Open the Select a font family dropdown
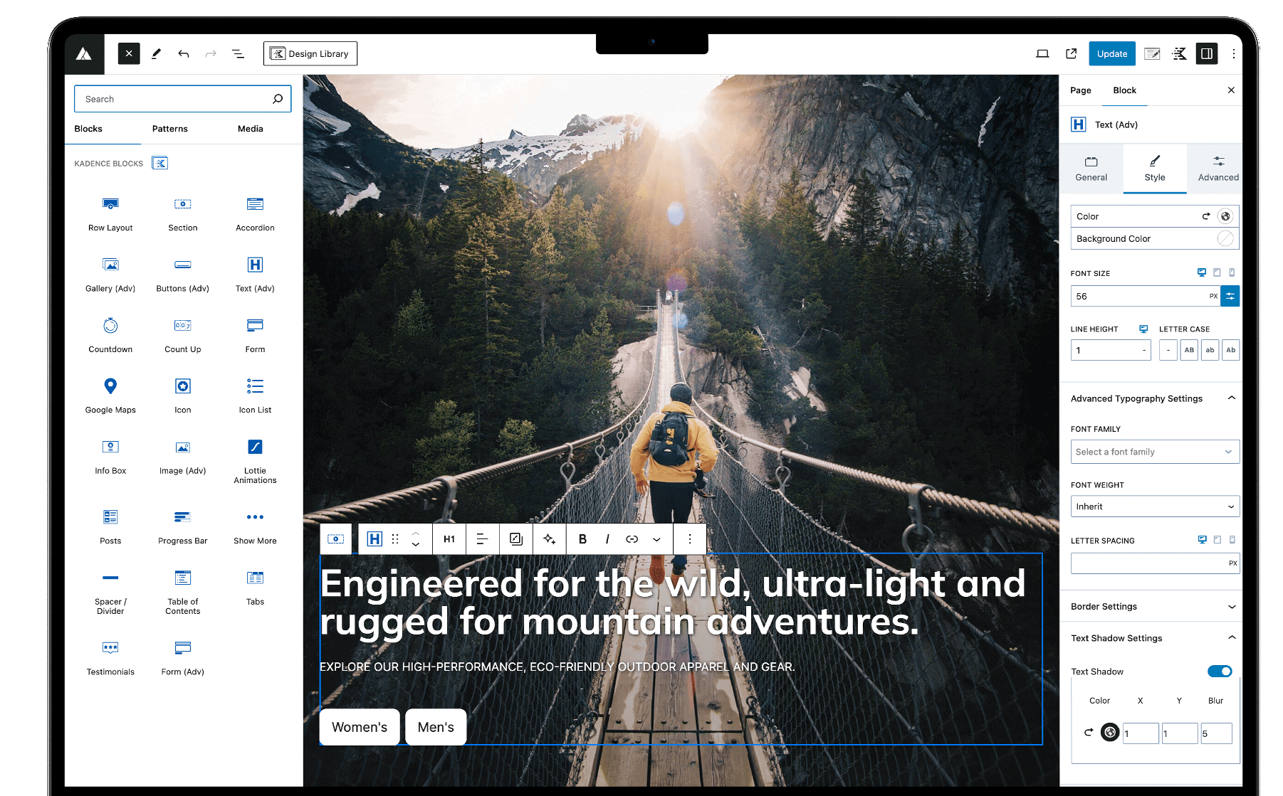Screen dimensions: 1283x796 (x=1154, y=451)
